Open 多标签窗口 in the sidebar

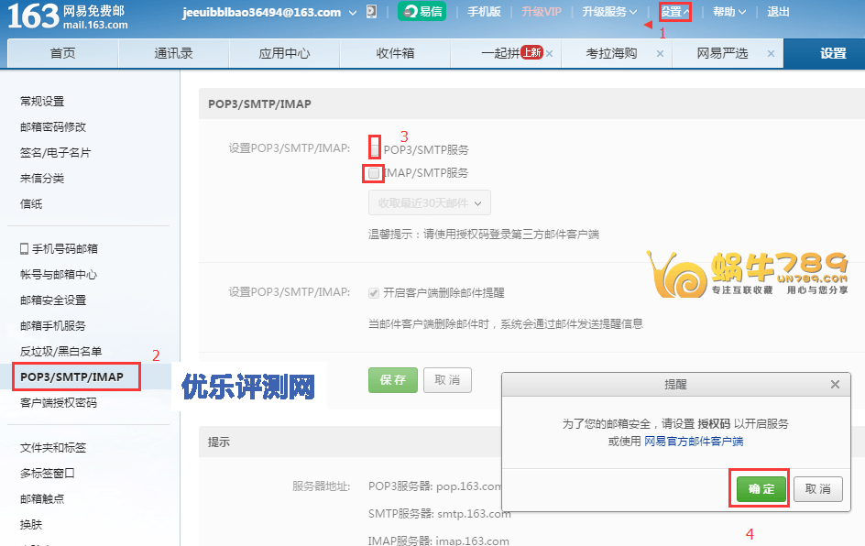48,474
